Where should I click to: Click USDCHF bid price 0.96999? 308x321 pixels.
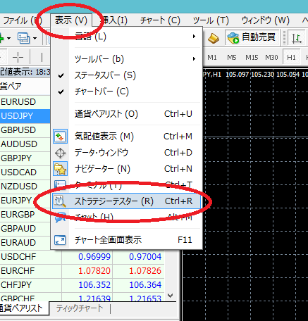(x=94, y=257)
